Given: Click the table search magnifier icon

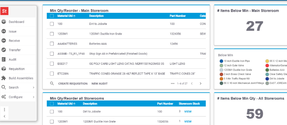Looking at the screenshot, I should coord(52,84).
